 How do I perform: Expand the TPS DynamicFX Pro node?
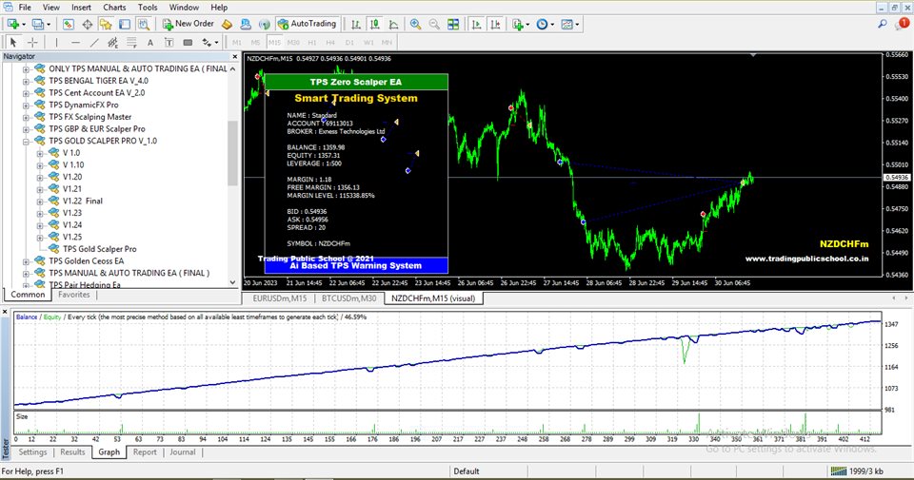pos(26,106)
